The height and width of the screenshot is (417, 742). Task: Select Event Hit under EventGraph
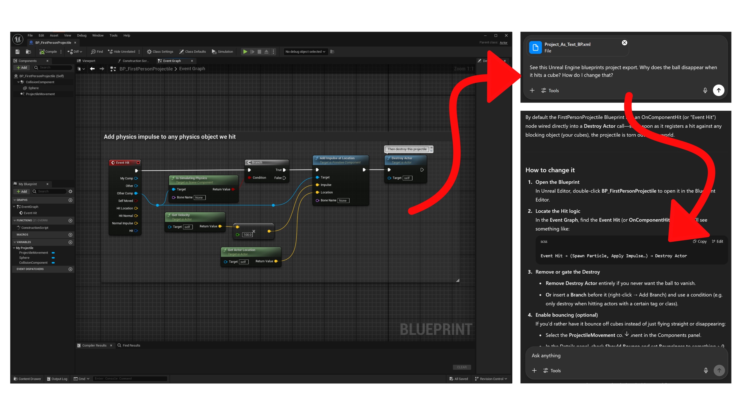coord(30,213)
